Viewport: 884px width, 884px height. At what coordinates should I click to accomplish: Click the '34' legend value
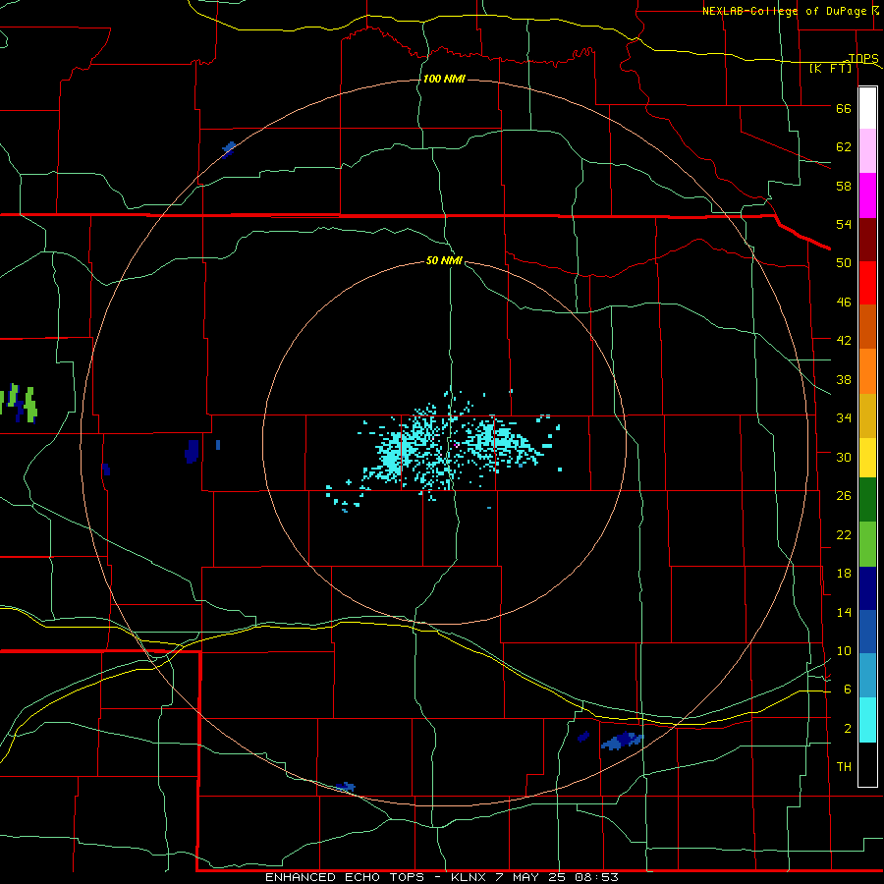coord(844,417)
